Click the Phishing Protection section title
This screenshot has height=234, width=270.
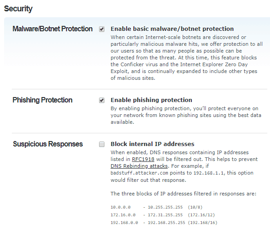pyautogui.click(x=43, y=100)
